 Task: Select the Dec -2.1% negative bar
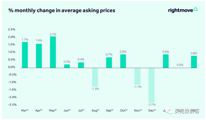coord(152,85)
